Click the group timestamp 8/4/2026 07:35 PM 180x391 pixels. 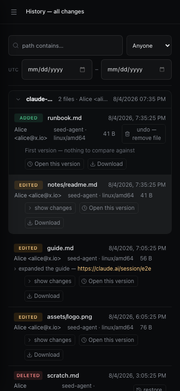(139, 99)
